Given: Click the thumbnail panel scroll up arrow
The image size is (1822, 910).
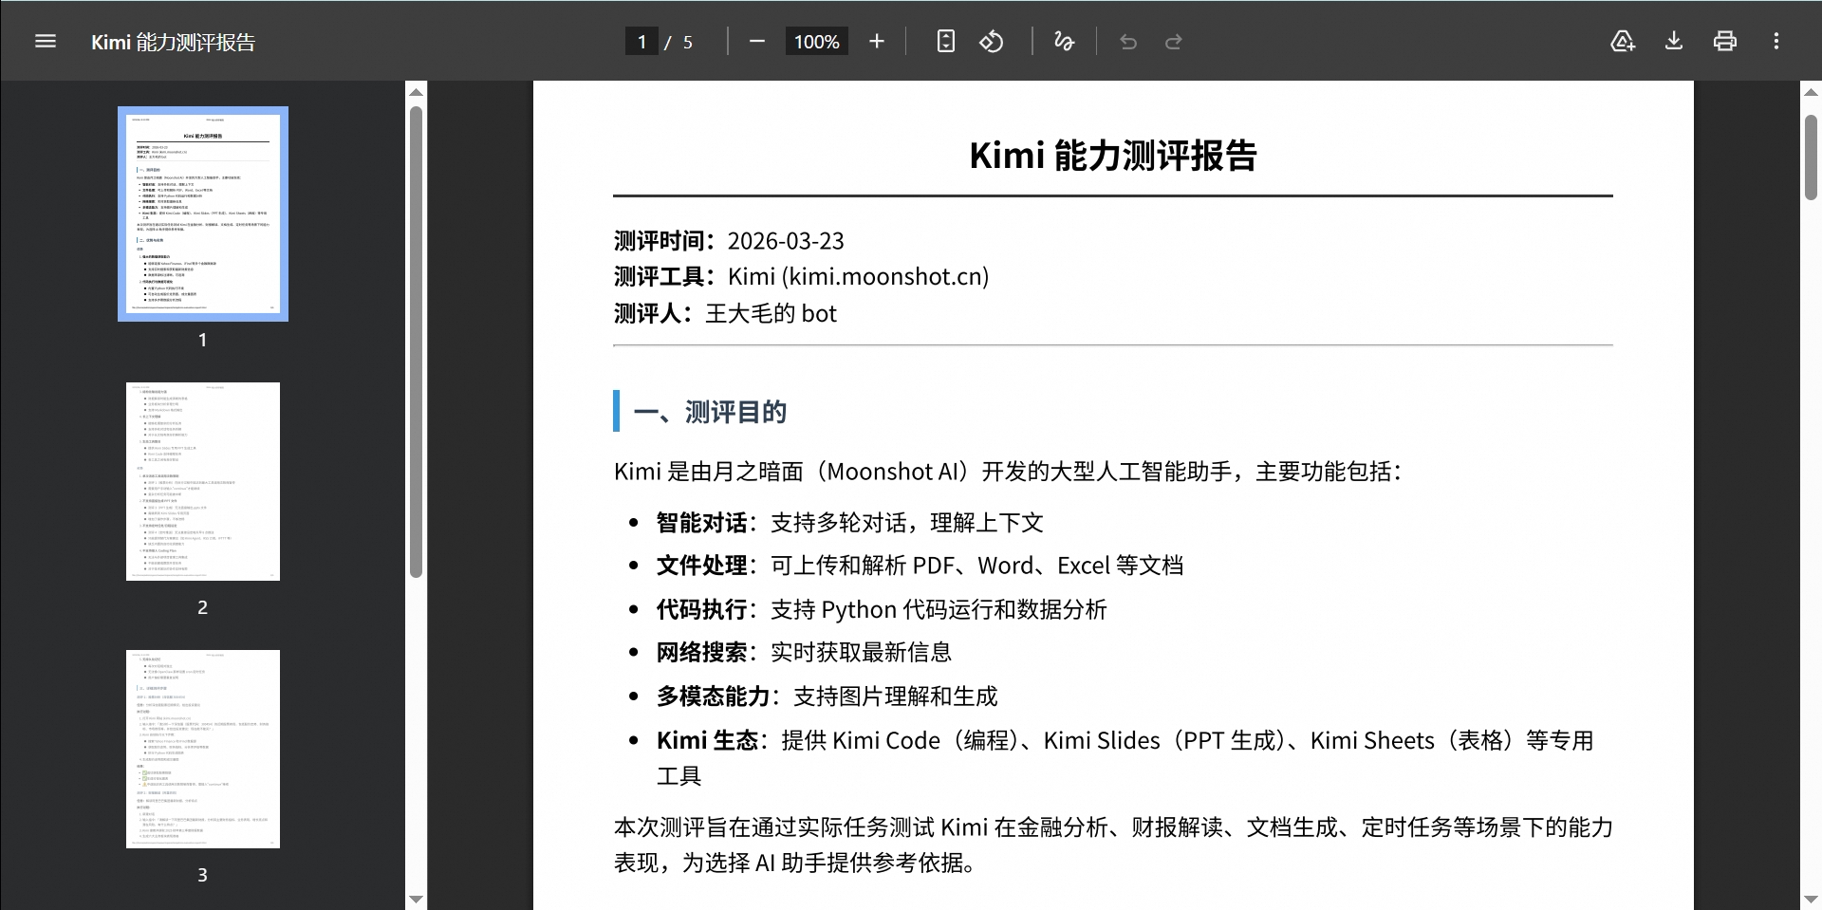Looking at the screenshot, I should (x=416, y=92).
